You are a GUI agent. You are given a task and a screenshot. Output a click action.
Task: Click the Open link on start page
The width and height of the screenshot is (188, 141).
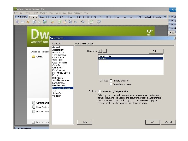pyautogui.click(x=40, y=57)
